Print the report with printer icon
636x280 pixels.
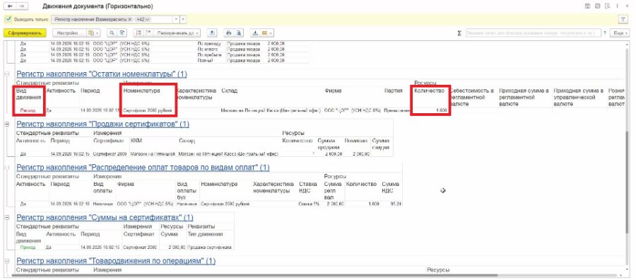tap(229, 33)
